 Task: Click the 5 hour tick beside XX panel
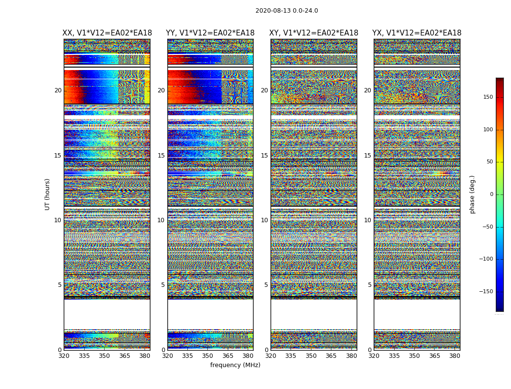click(60, 285)
